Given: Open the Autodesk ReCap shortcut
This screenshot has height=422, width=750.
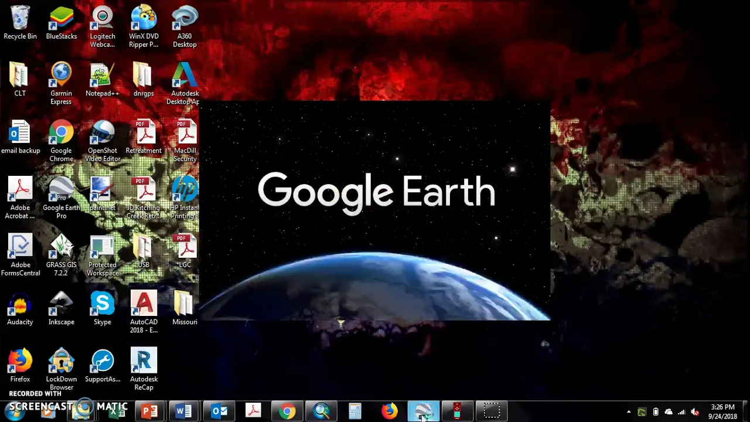Looking at the screenshot, I should [144, 369].
